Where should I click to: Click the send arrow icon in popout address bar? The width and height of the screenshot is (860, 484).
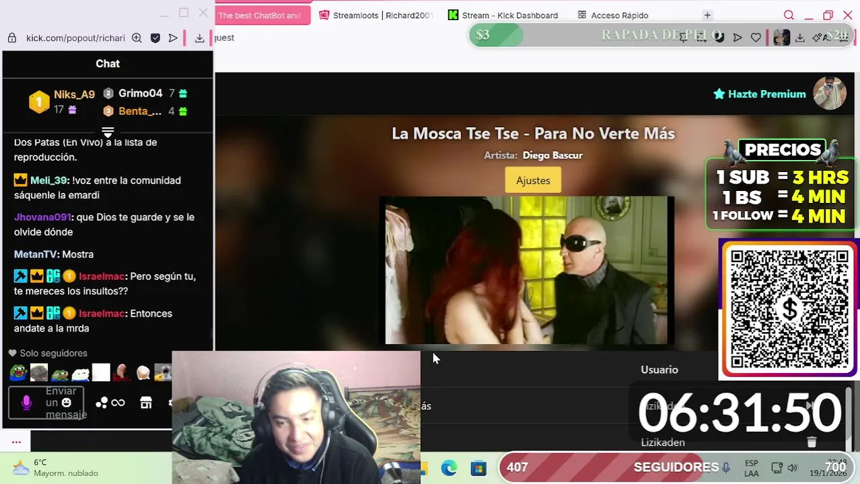coord(173,38)
